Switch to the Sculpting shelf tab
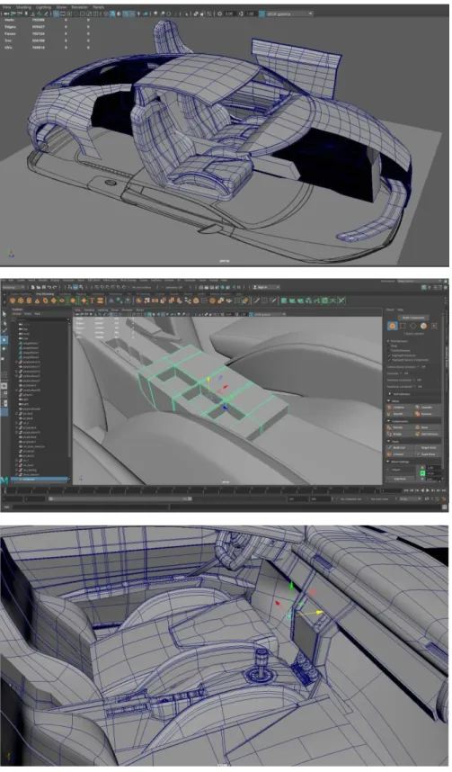452x772 pixels. (x=65, y=294)
